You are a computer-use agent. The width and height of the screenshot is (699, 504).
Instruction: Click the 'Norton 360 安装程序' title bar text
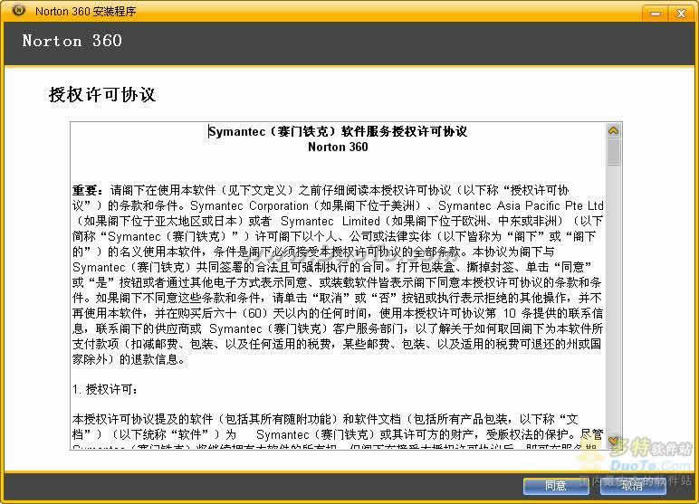point(86,12)
